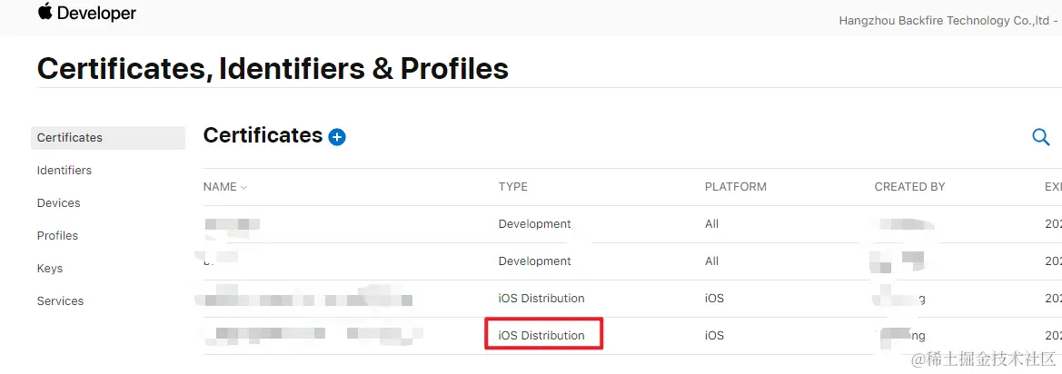Open the second Development certificate row
1062x374 pixels.
click(632, 261)
